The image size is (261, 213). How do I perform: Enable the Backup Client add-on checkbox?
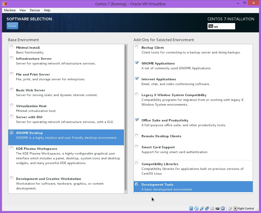(x=137, y=47)
